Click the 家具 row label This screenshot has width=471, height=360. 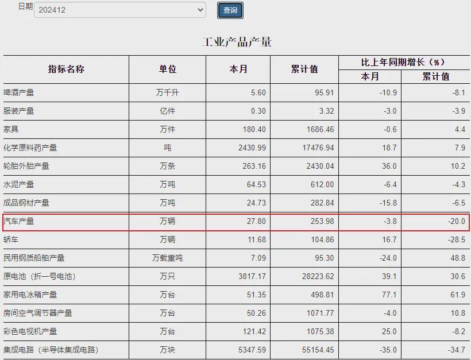pos(11,129)
